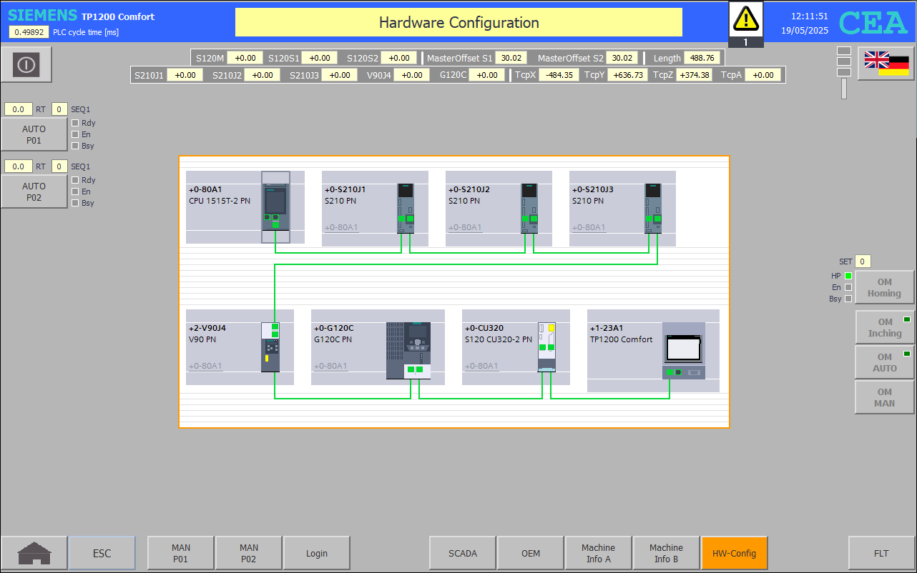Select the S120 CU320-2 PN device icon

click(x=546, y=346)
